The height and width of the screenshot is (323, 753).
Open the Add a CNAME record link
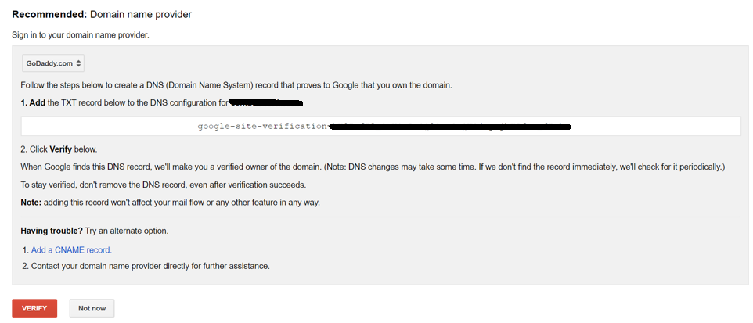click(71, 250)
